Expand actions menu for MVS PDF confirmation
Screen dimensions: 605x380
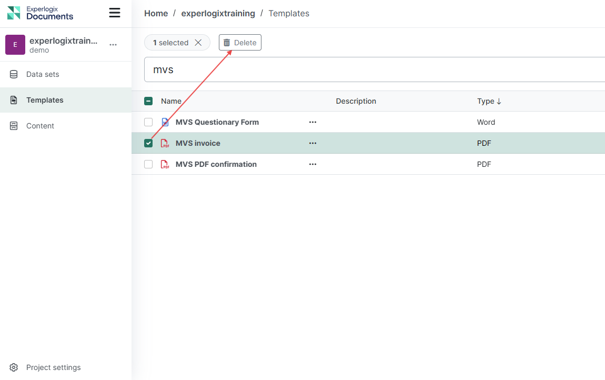pos(312,164)
